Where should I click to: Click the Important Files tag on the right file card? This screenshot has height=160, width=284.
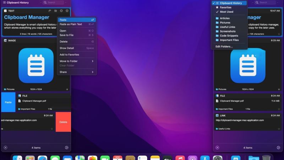224,109
